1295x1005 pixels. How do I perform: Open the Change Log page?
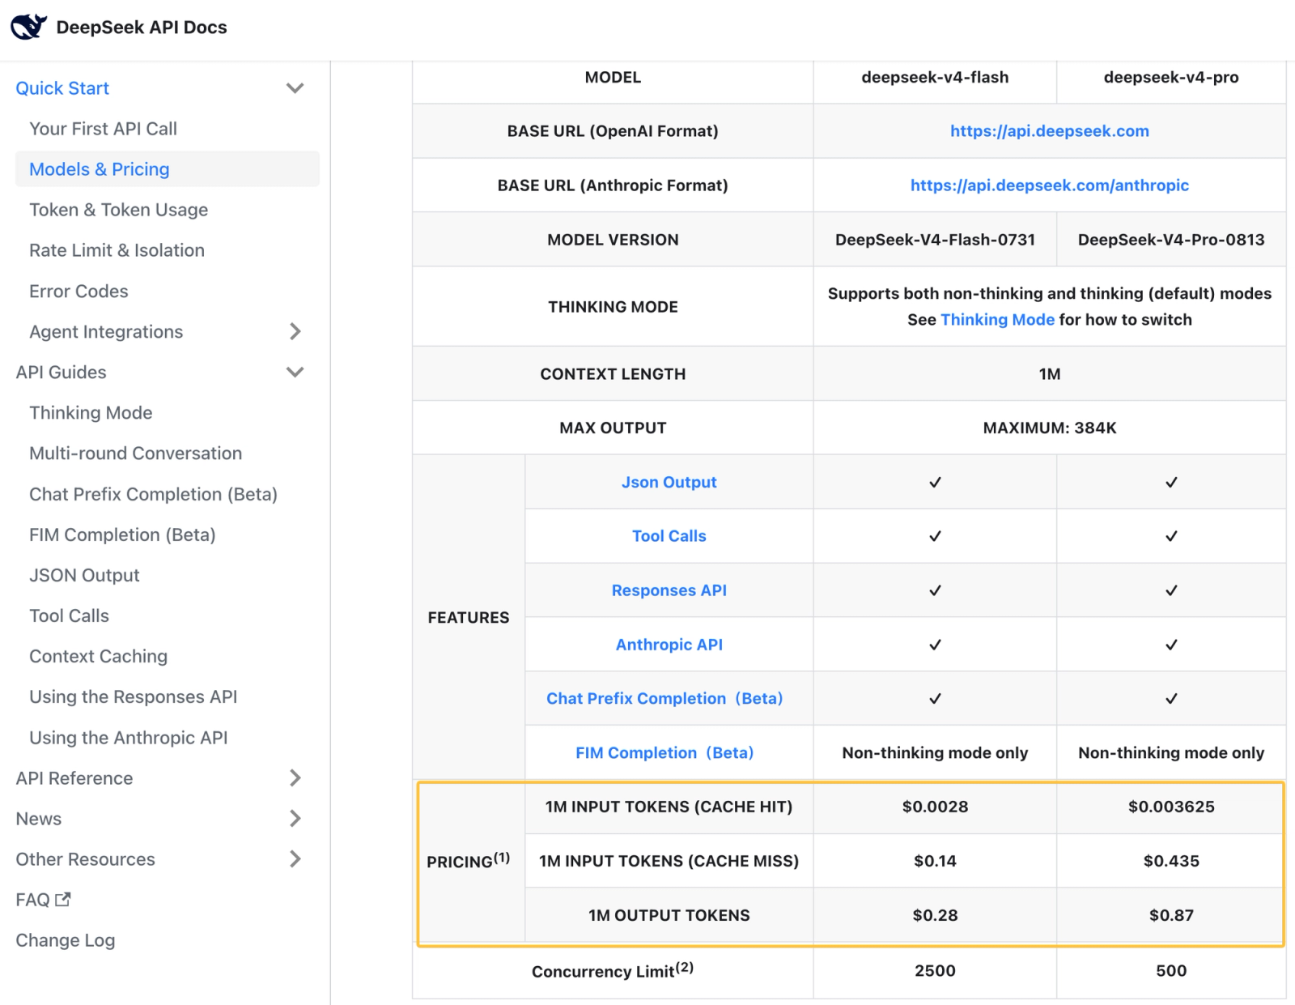point(65,940)
